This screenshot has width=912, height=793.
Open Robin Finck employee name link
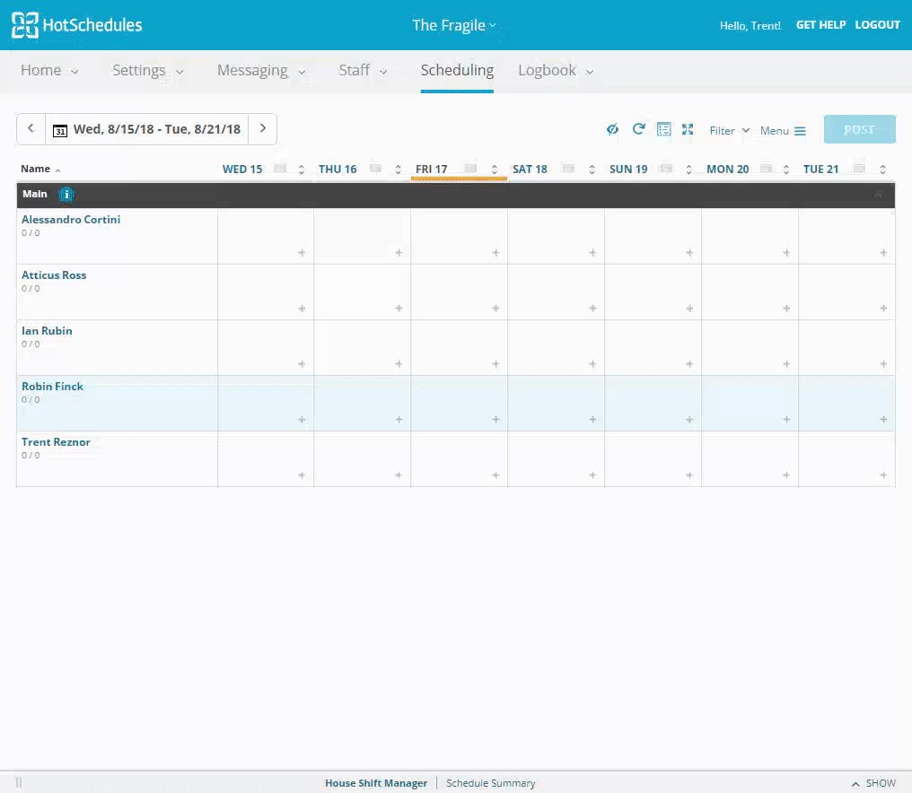pos(52,386)
